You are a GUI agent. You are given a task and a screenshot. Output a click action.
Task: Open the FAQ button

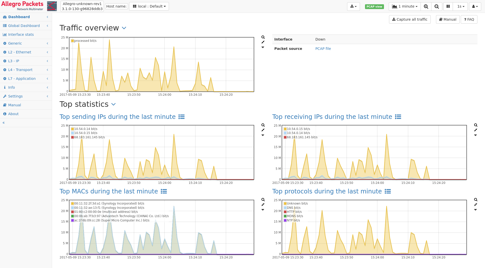pos(469,19)
